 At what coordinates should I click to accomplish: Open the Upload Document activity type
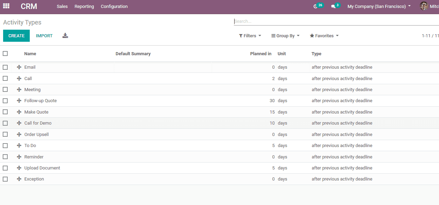click(x=42, y=168)
